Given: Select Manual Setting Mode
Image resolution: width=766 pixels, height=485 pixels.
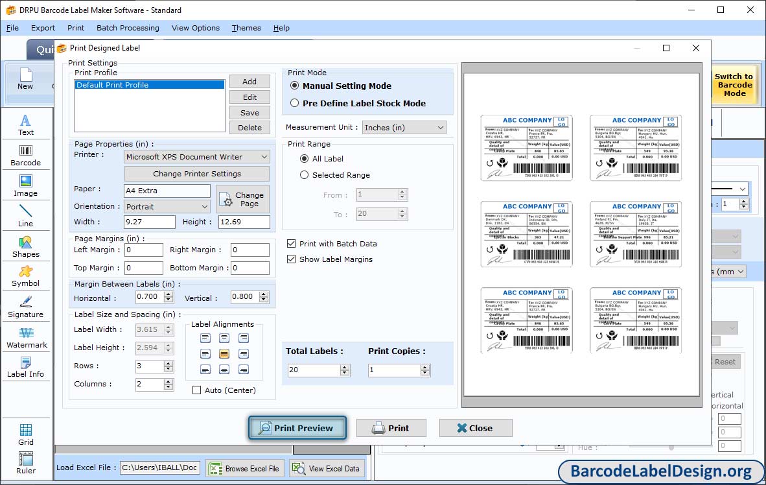Looking at the screenshot, I should pos(342,86).
